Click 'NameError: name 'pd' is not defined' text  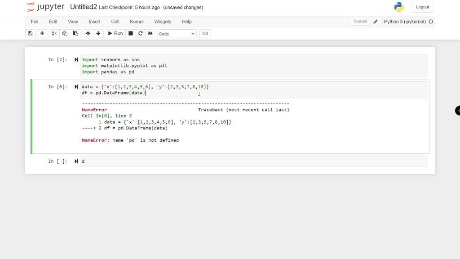[130, 140]
